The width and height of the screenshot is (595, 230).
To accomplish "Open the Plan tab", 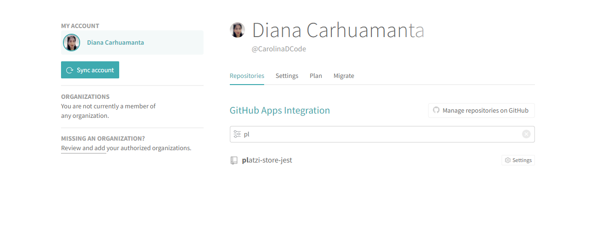I will point(316,76).
